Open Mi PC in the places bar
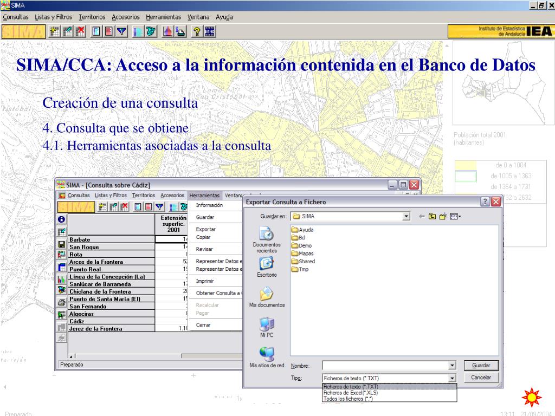 pyautogui.click(x=267, y=327)
